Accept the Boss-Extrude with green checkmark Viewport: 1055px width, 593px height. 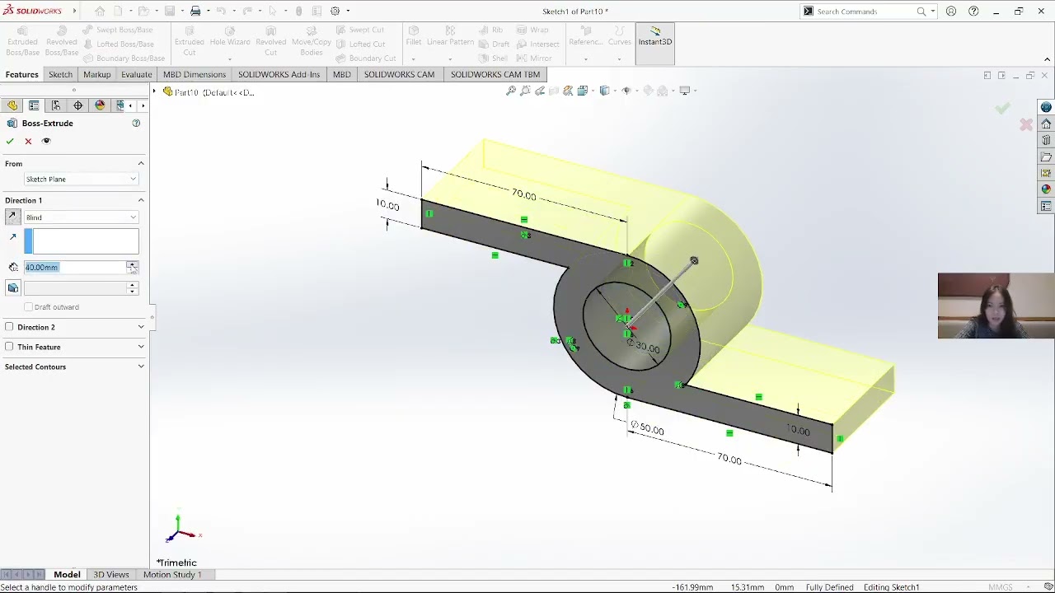click(x=10, y=141)
